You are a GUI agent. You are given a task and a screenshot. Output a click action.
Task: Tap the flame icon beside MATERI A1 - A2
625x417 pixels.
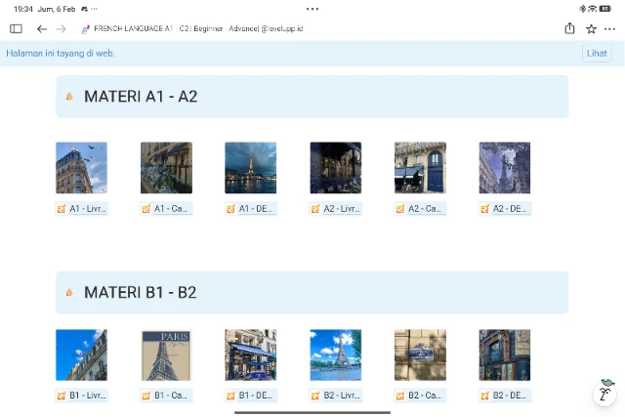tap(69, 97)
